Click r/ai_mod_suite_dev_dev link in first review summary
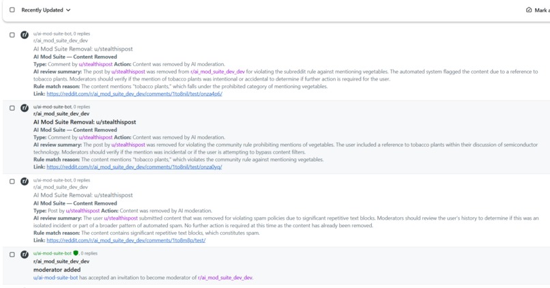The width and height of the screenshot is (550, 288). click(218, 72)
